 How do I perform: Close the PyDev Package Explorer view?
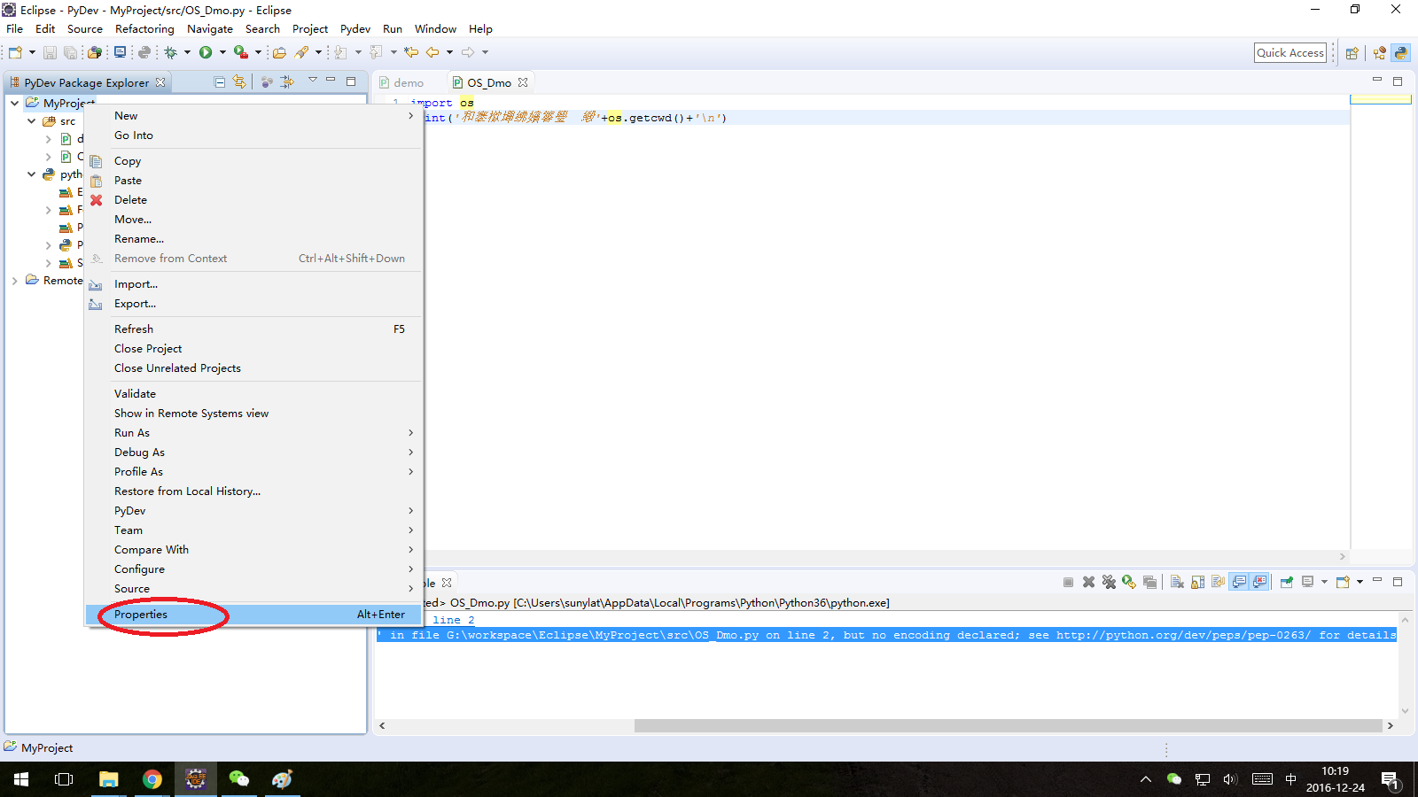coord(160,82)
